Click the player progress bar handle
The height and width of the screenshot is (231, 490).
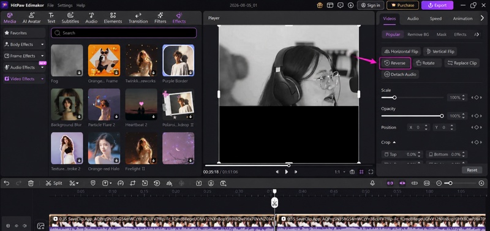(x=288, y=165)
